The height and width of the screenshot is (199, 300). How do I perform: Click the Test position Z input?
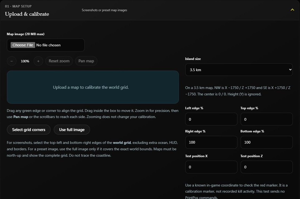(266, 167)
